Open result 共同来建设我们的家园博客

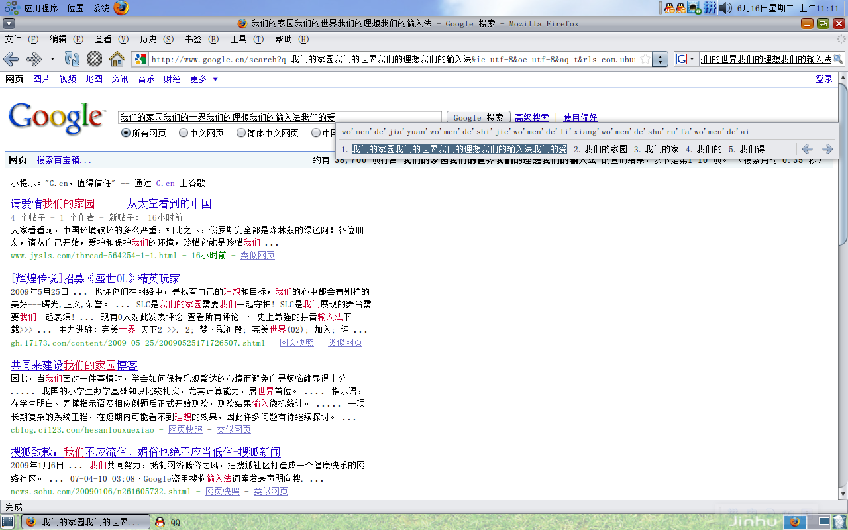click(x=74, y=365)
